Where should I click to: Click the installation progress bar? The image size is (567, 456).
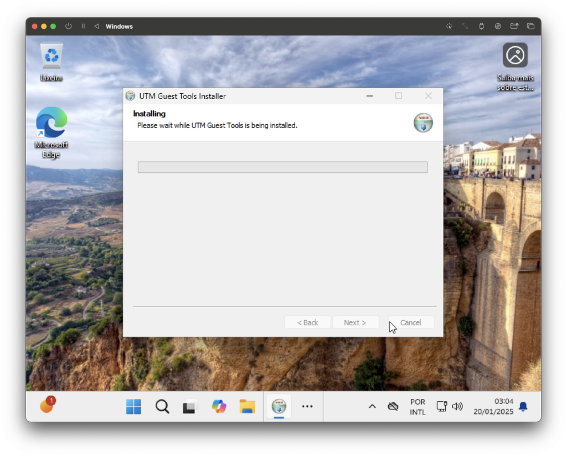tap(282, 167)
